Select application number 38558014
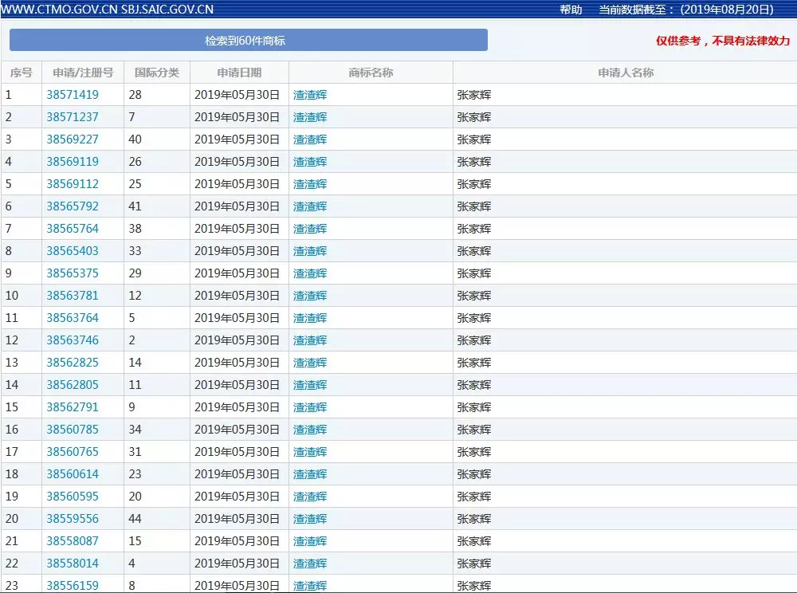 (73, 564)
